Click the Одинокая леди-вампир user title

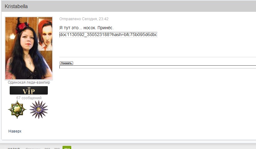point(29,82)
